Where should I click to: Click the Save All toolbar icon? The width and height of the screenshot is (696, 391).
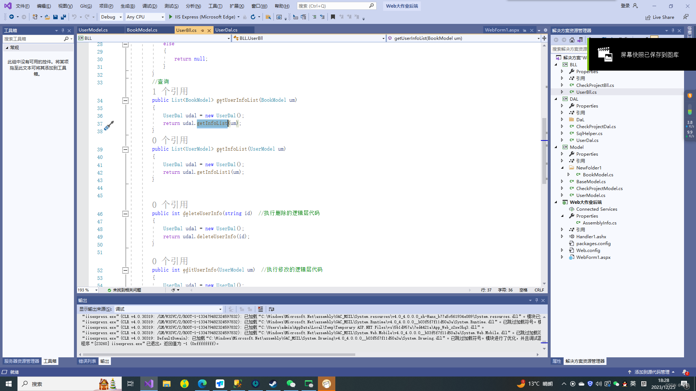click(x=63, y=17)
